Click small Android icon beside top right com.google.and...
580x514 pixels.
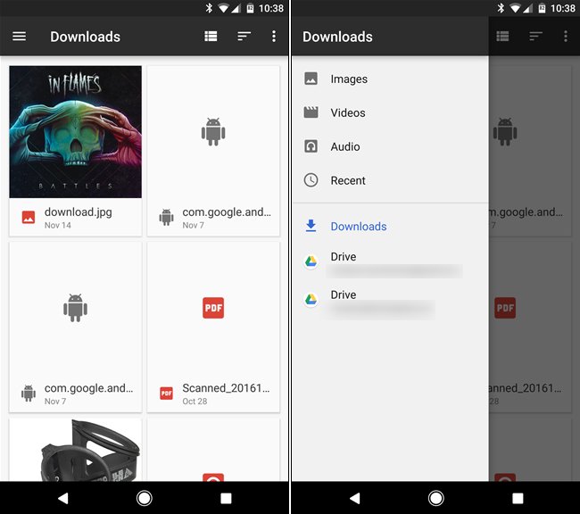click(166, 217)
